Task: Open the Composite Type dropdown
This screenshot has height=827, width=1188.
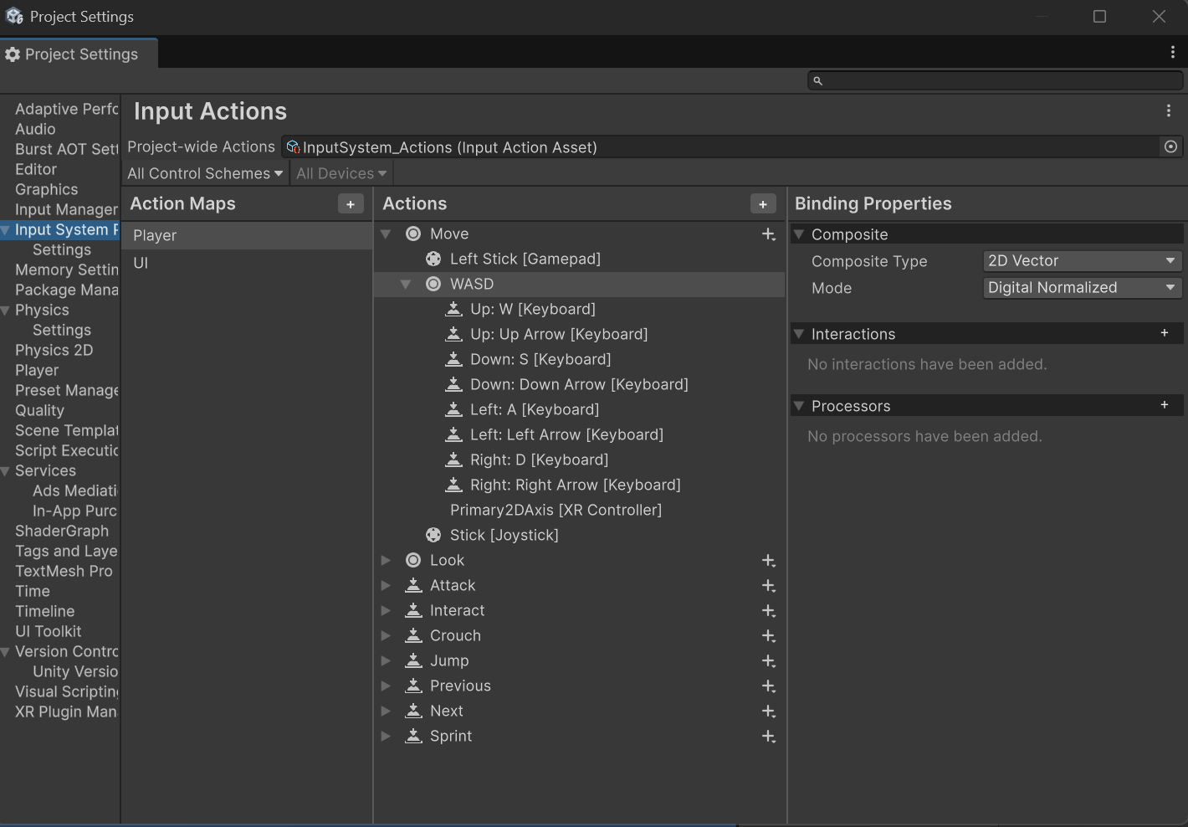Action: 1081,261
